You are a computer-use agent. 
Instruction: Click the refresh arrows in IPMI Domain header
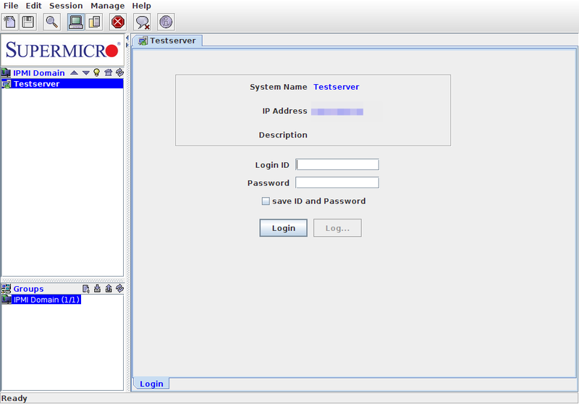point(119,72)
